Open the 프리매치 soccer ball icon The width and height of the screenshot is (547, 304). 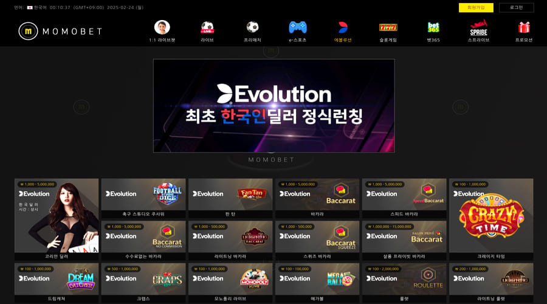[252, 27]
